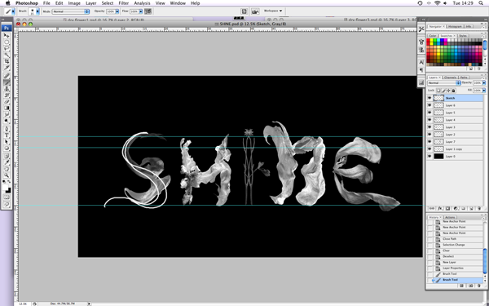489x306 pixels.
Task: Hide the Sketch layer using its eye
Action: pyautogui.click(x=430, y=98)
